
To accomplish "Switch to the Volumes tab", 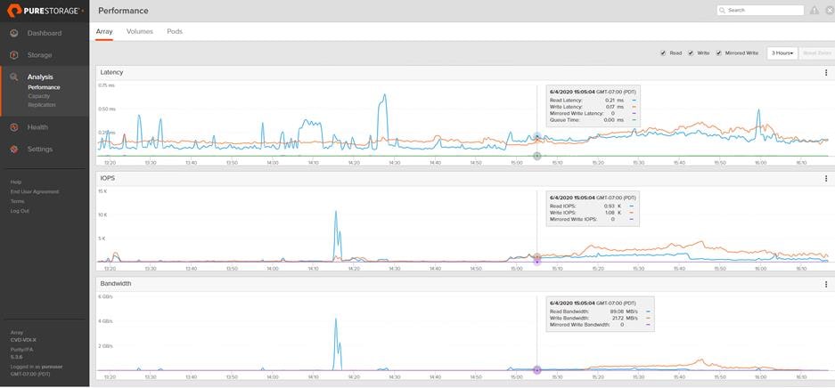I will click(140, 31).
